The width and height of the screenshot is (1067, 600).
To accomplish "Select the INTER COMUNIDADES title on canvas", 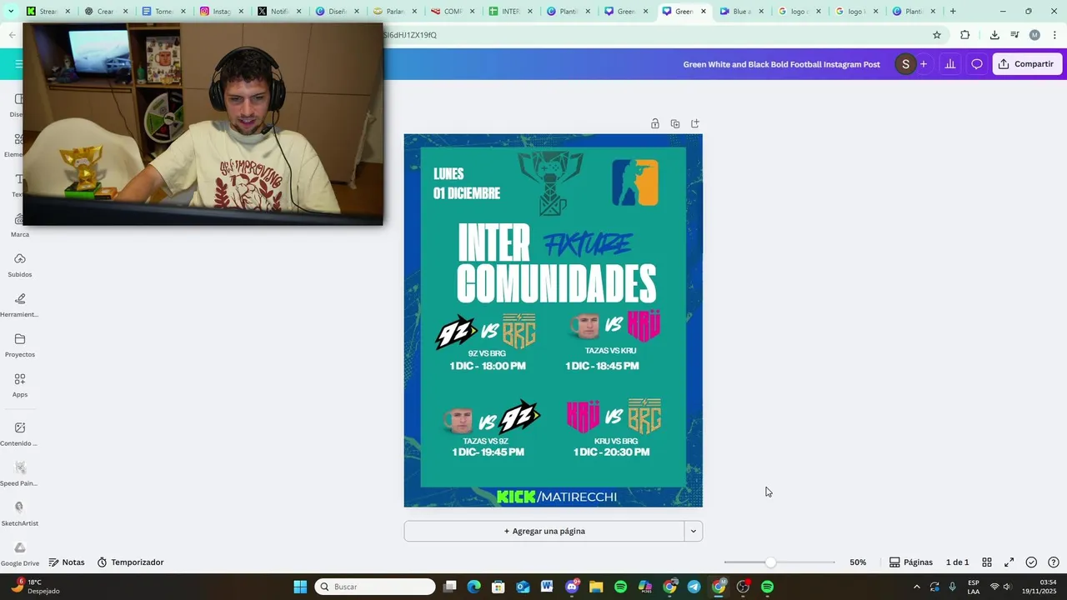I will coord(556,262).
